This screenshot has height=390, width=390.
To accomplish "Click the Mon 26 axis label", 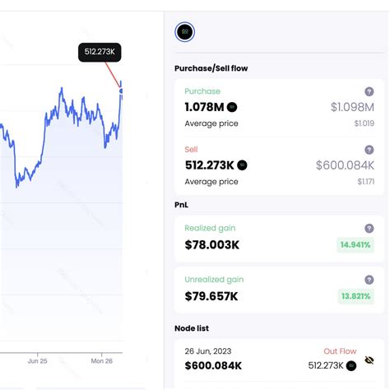I will [102, 361].
